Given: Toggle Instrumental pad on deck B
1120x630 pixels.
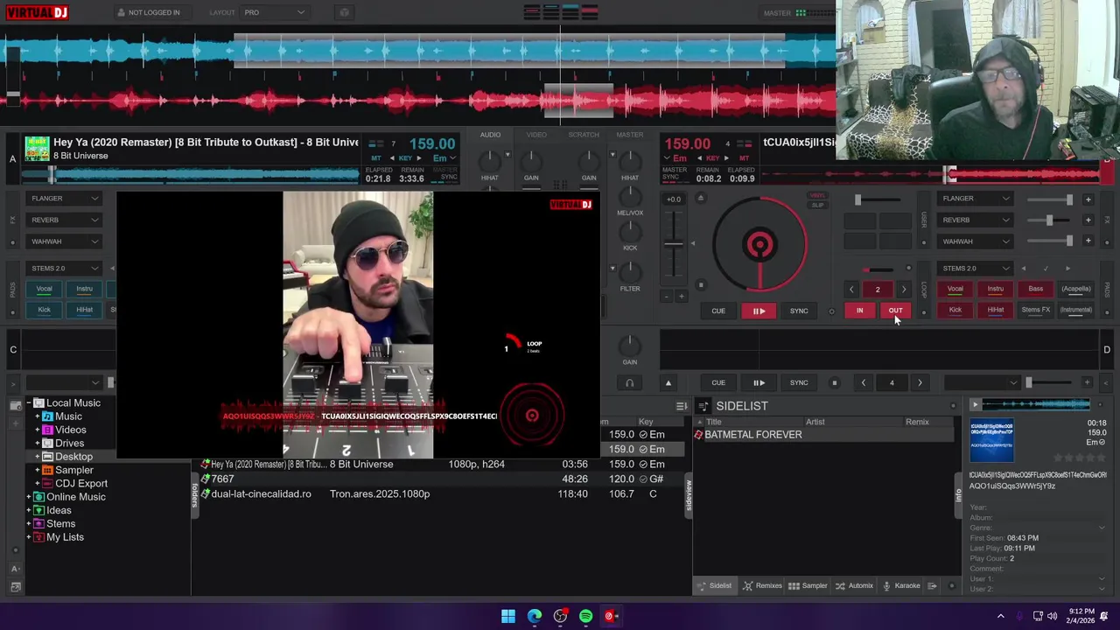Looking at the screenshot, I should [x=1076, y=310].
